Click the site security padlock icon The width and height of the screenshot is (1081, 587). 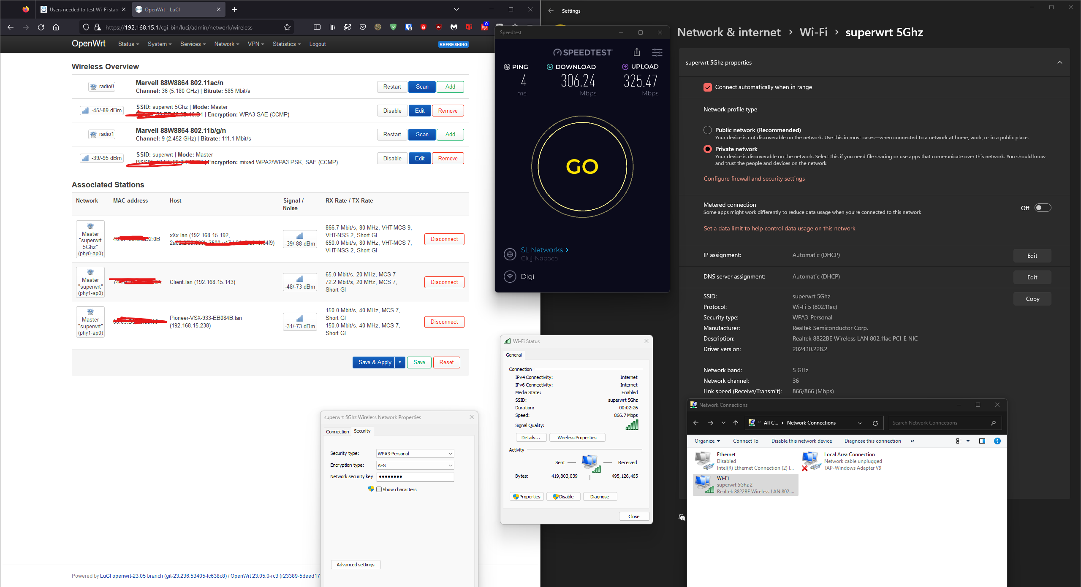tap(98, 27)
